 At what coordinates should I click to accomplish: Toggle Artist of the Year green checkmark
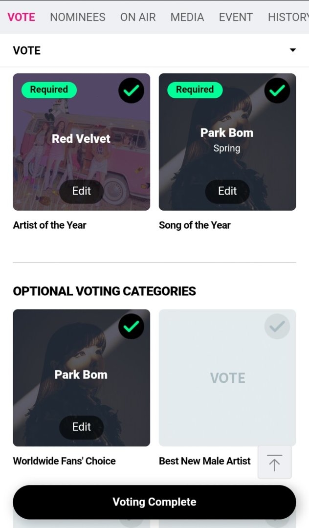point(131,90)
